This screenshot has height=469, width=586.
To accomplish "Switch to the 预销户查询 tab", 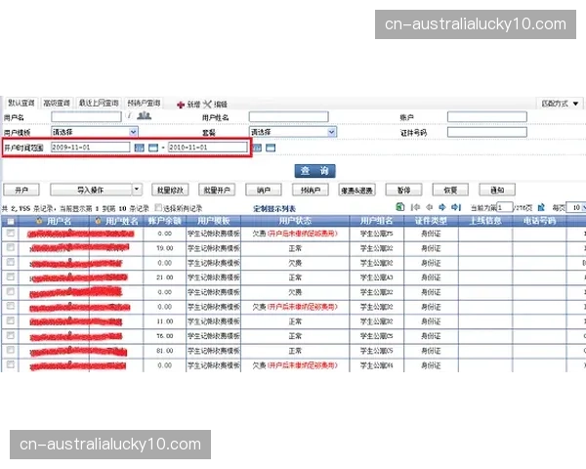I will (x=144, y=103).
